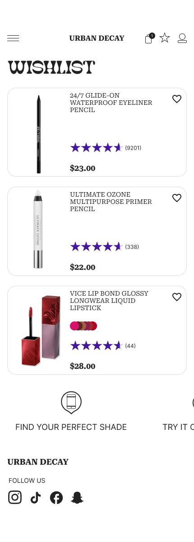Image resolution: width=194 pixels, height=542 pixels.
Task: Toggle heart on Vice Lip Bond Lipstick
Action: [177, 297]
